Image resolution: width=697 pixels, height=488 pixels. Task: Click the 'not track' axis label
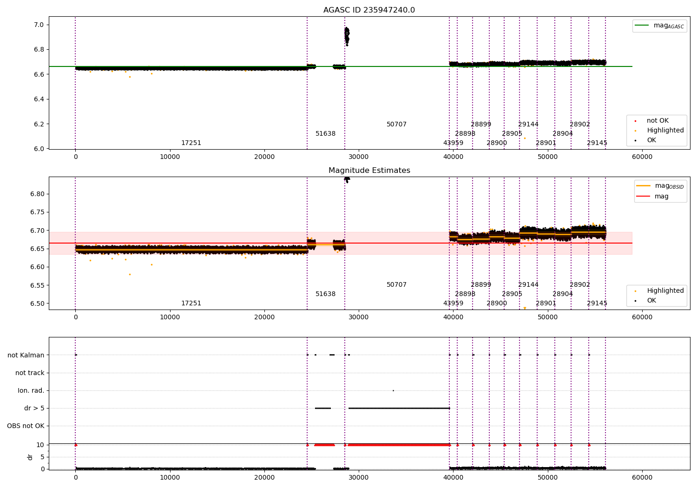(30, 373)
